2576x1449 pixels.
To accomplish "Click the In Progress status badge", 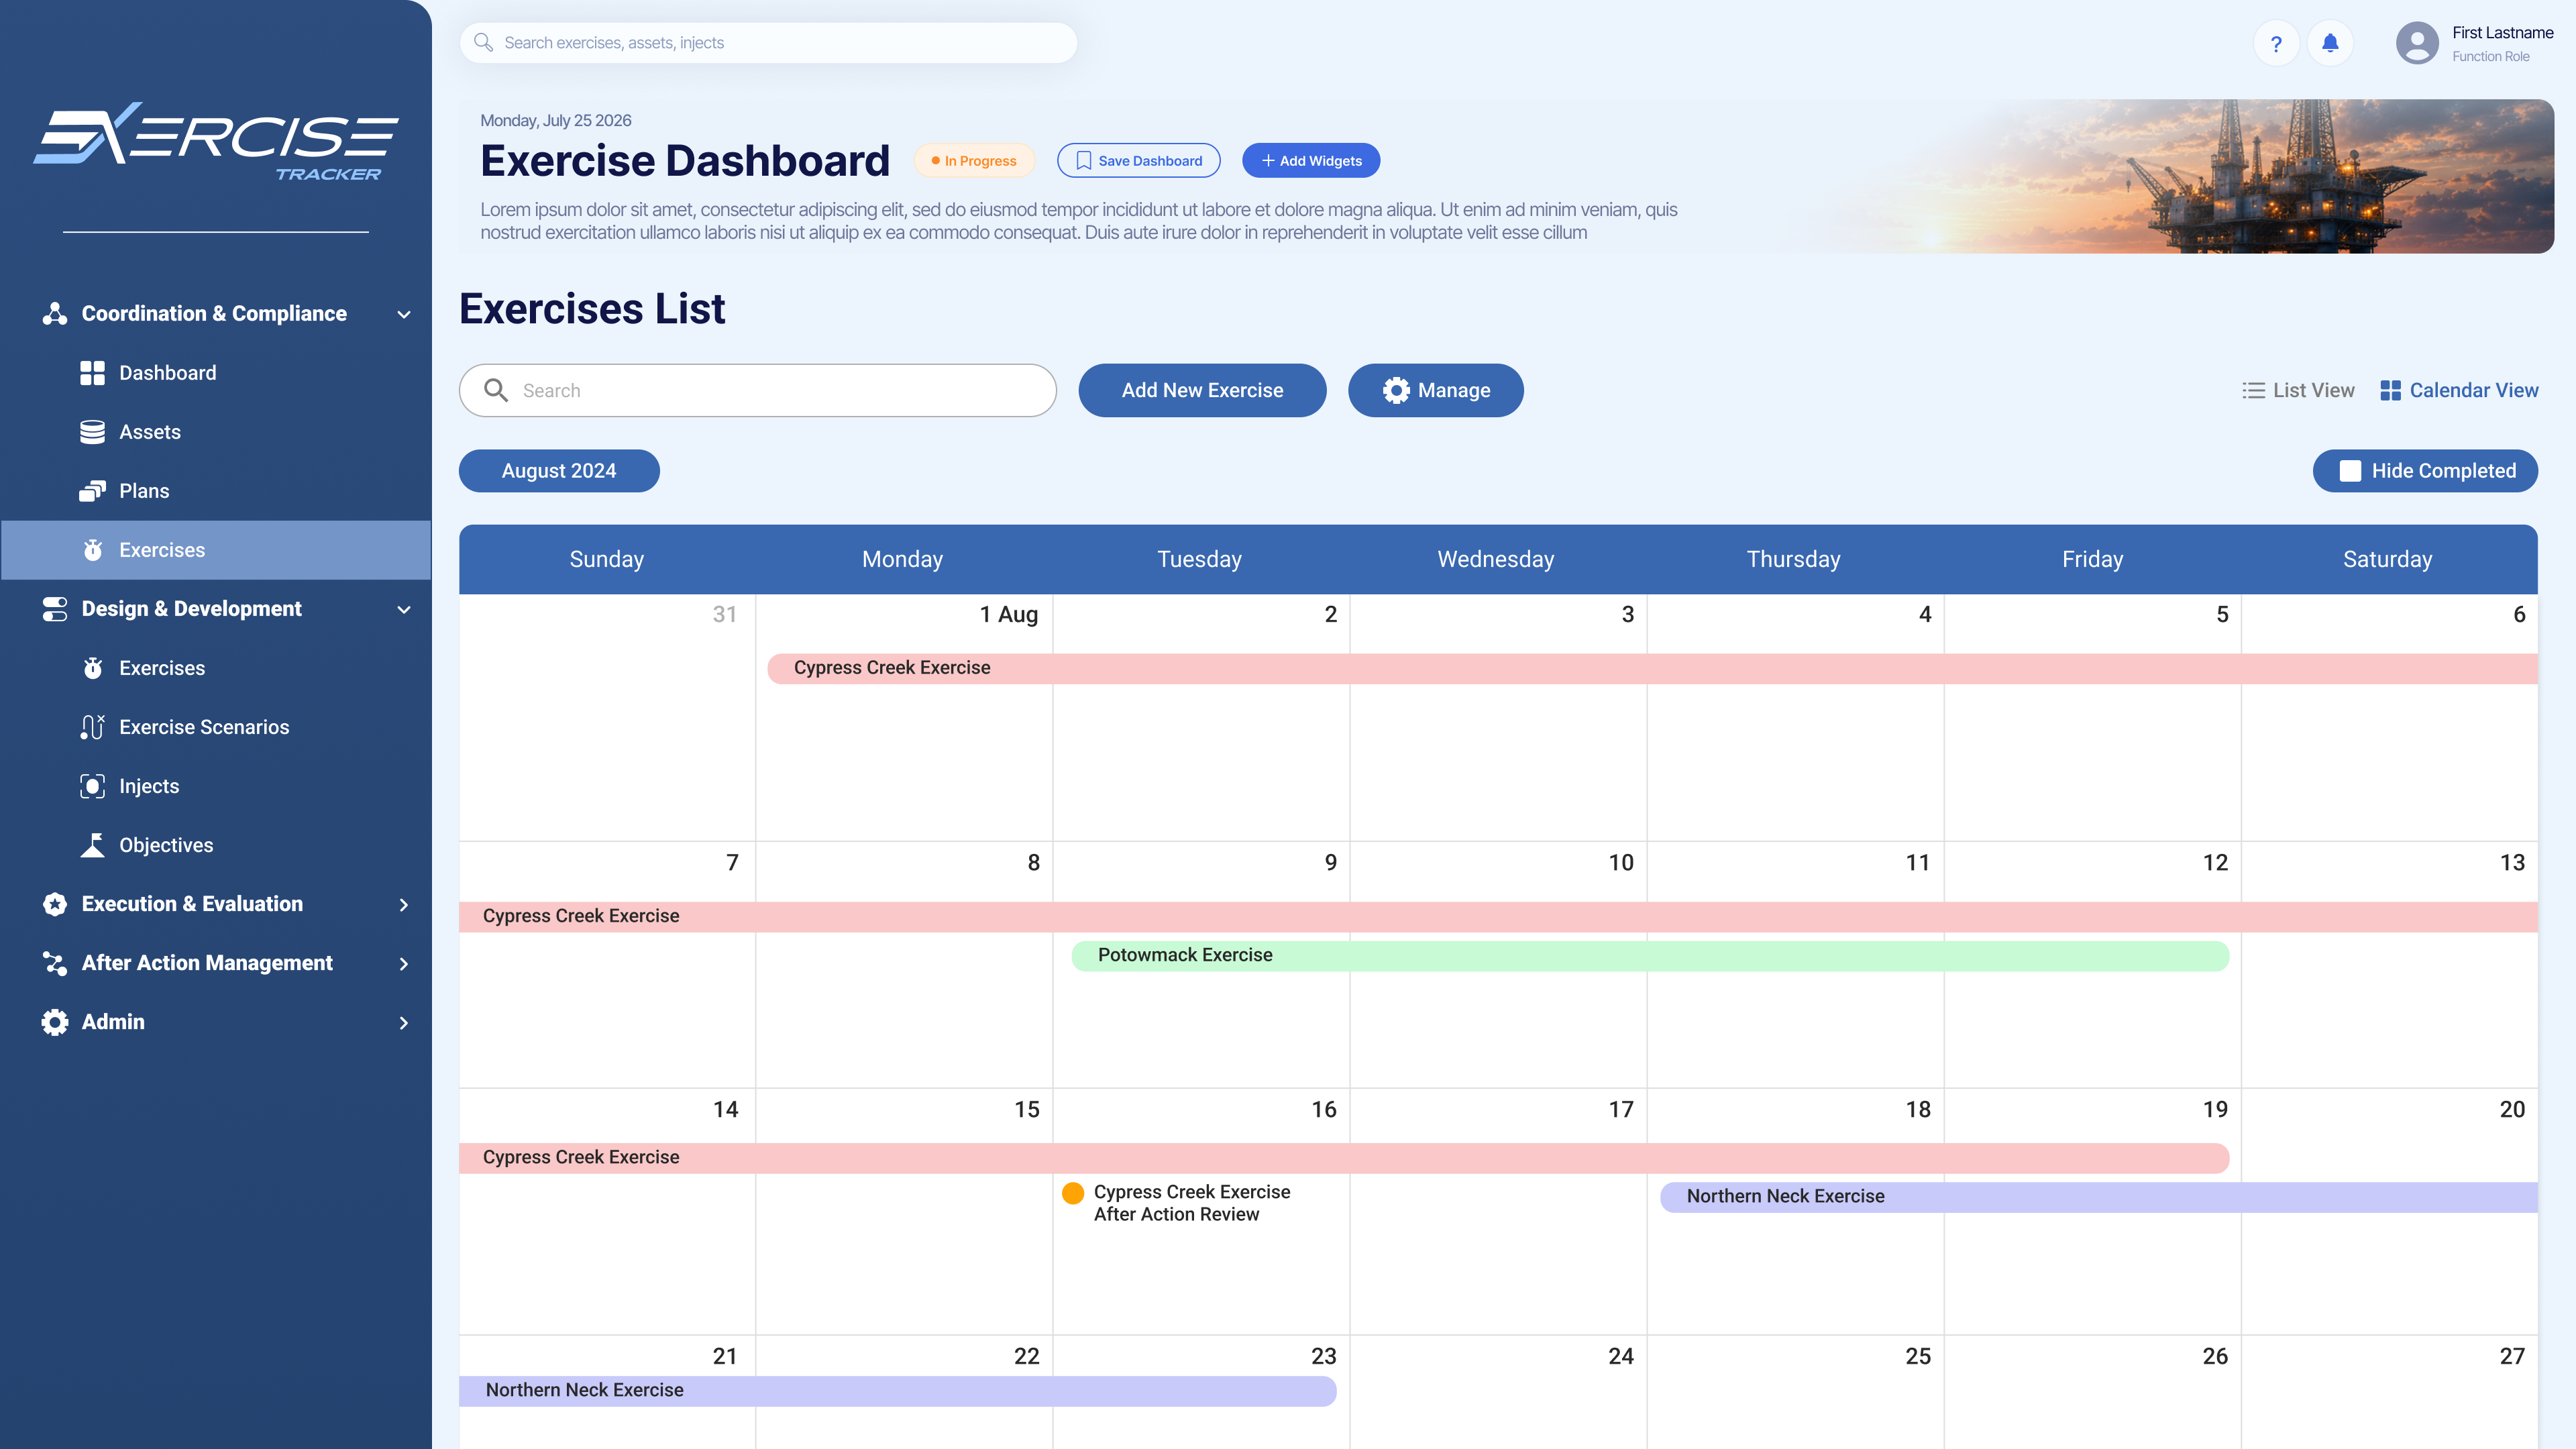I will point(974,160).
